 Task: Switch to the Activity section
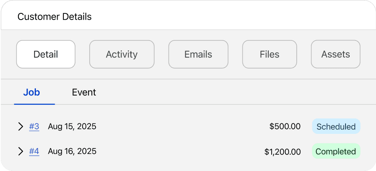point(122,54)
